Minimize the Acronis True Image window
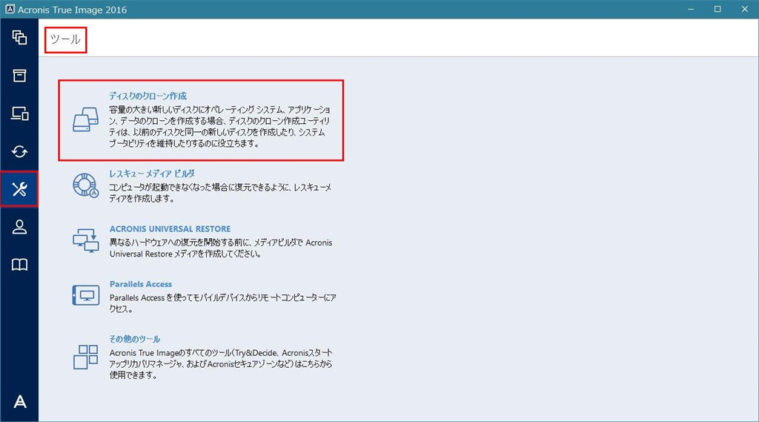The height and width of the screenshot is (422, 759). point(691,9)
